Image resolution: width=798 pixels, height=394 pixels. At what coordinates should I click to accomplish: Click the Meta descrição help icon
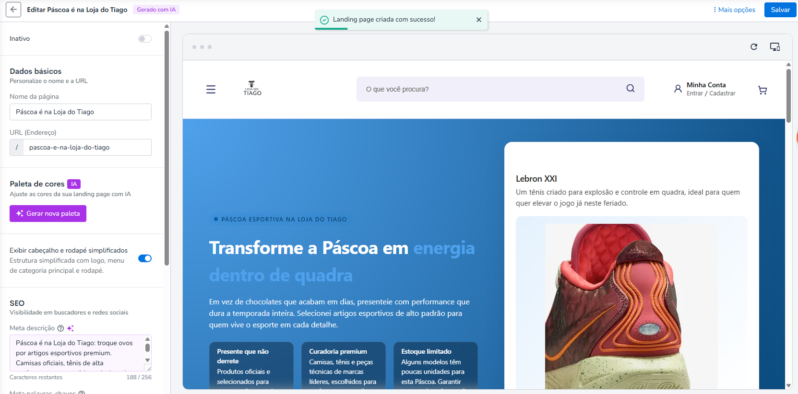click(60, 328)
